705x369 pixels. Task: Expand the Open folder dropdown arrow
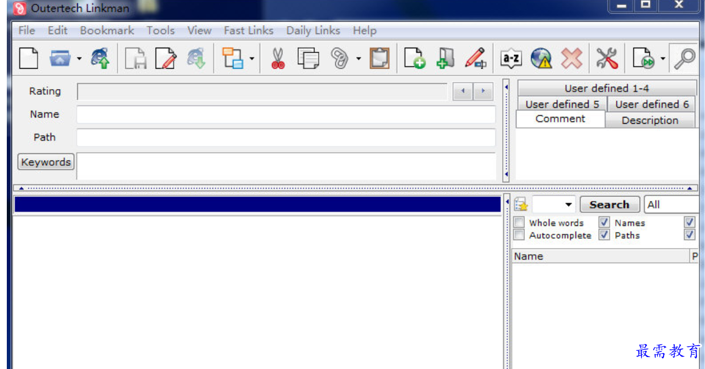(79, 58)
